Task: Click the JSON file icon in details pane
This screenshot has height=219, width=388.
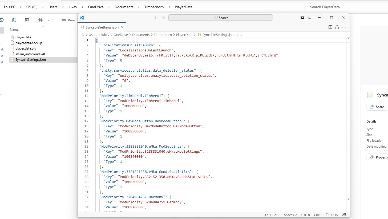Action: tap(370, 95)
